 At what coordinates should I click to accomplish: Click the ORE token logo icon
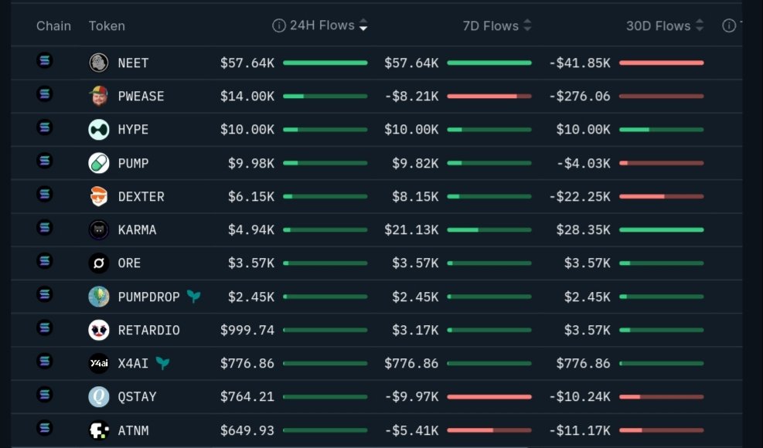99,263
